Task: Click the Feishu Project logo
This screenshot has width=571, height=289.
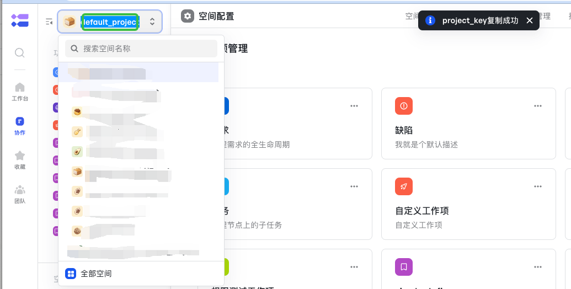Action: pyautogui.click(x=20, y=20)
